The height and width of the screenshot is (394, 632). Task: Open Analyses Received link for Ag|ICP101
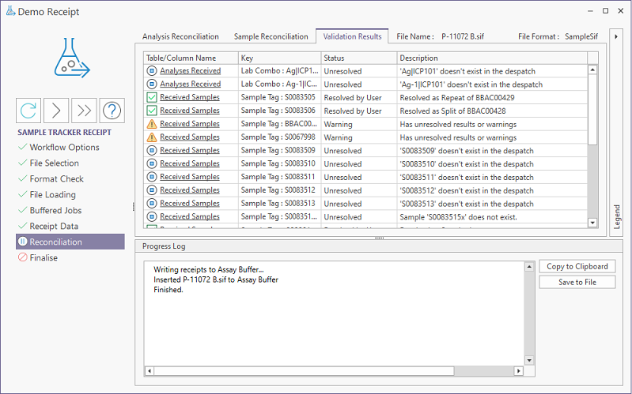click(191, 71)
